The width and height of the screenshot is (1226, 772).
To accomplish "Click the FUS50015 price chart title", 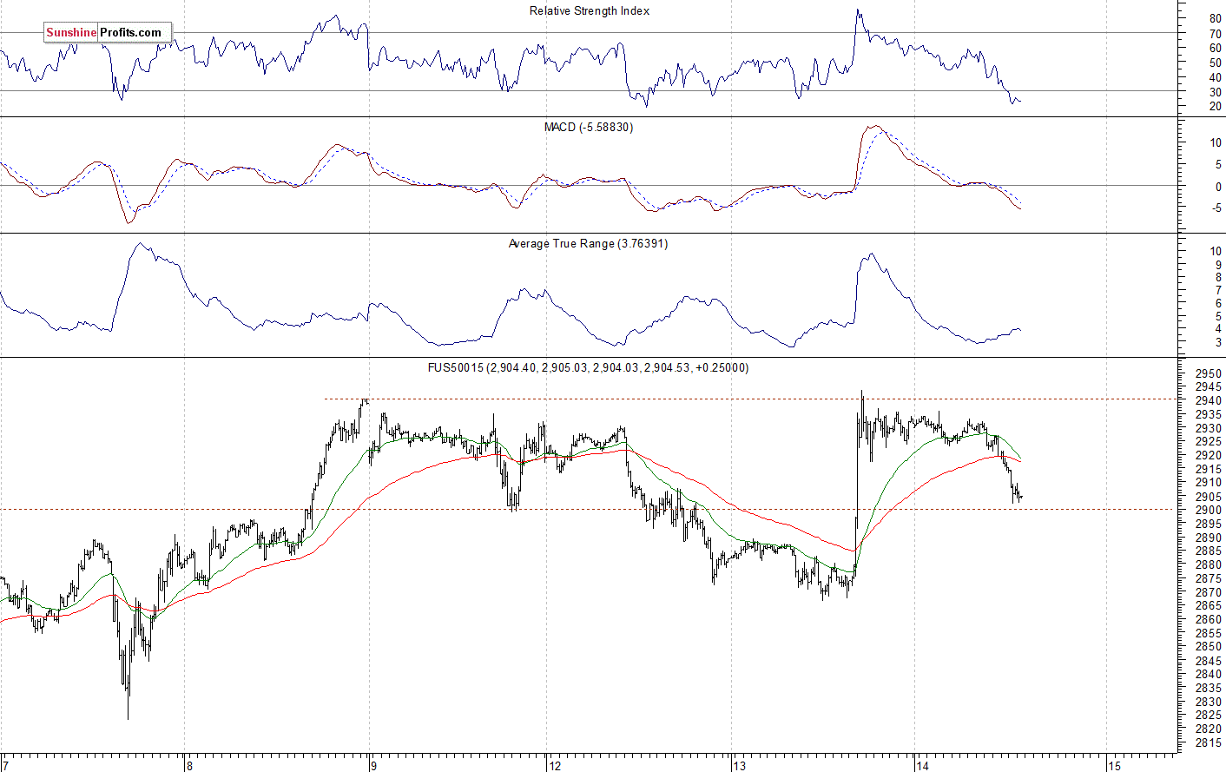I will 588,367.
